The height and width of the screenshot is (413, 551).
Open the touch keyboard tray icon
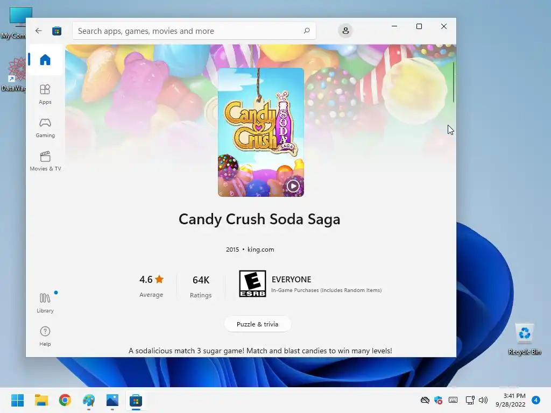(453, 400)
